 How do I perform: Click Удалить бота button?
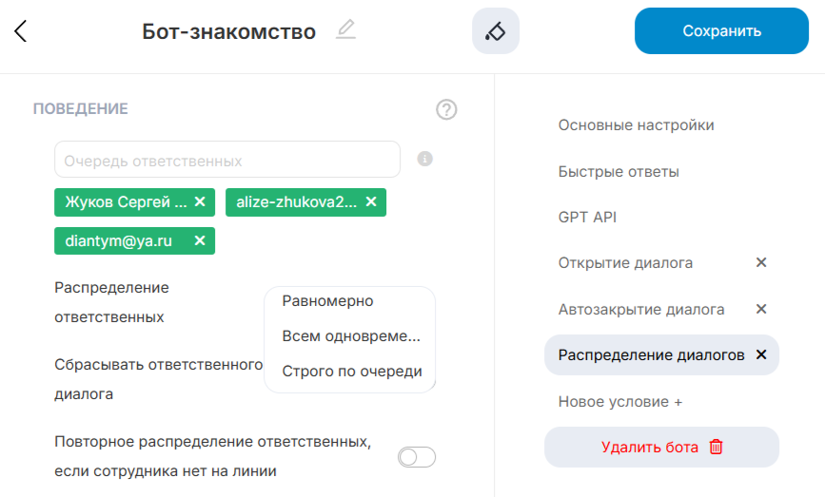[x=661, y=447]
